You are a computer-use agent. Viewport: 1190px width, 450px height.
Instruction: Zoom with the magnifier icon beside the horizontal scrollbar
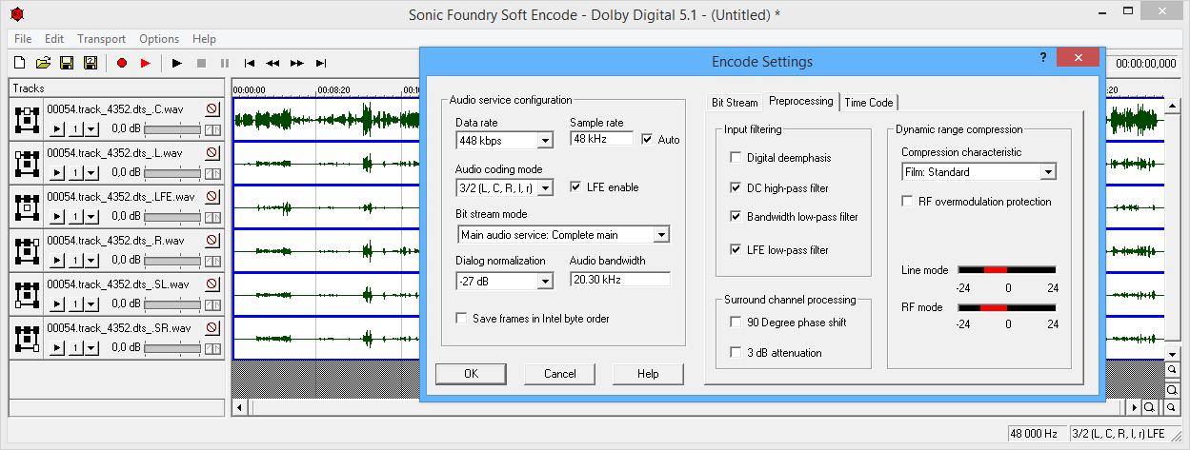coord(1150,407)
